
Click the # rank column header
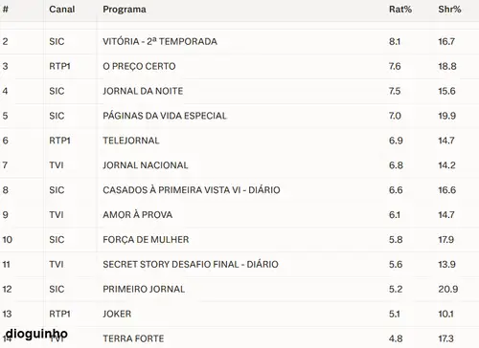[6, 10]
